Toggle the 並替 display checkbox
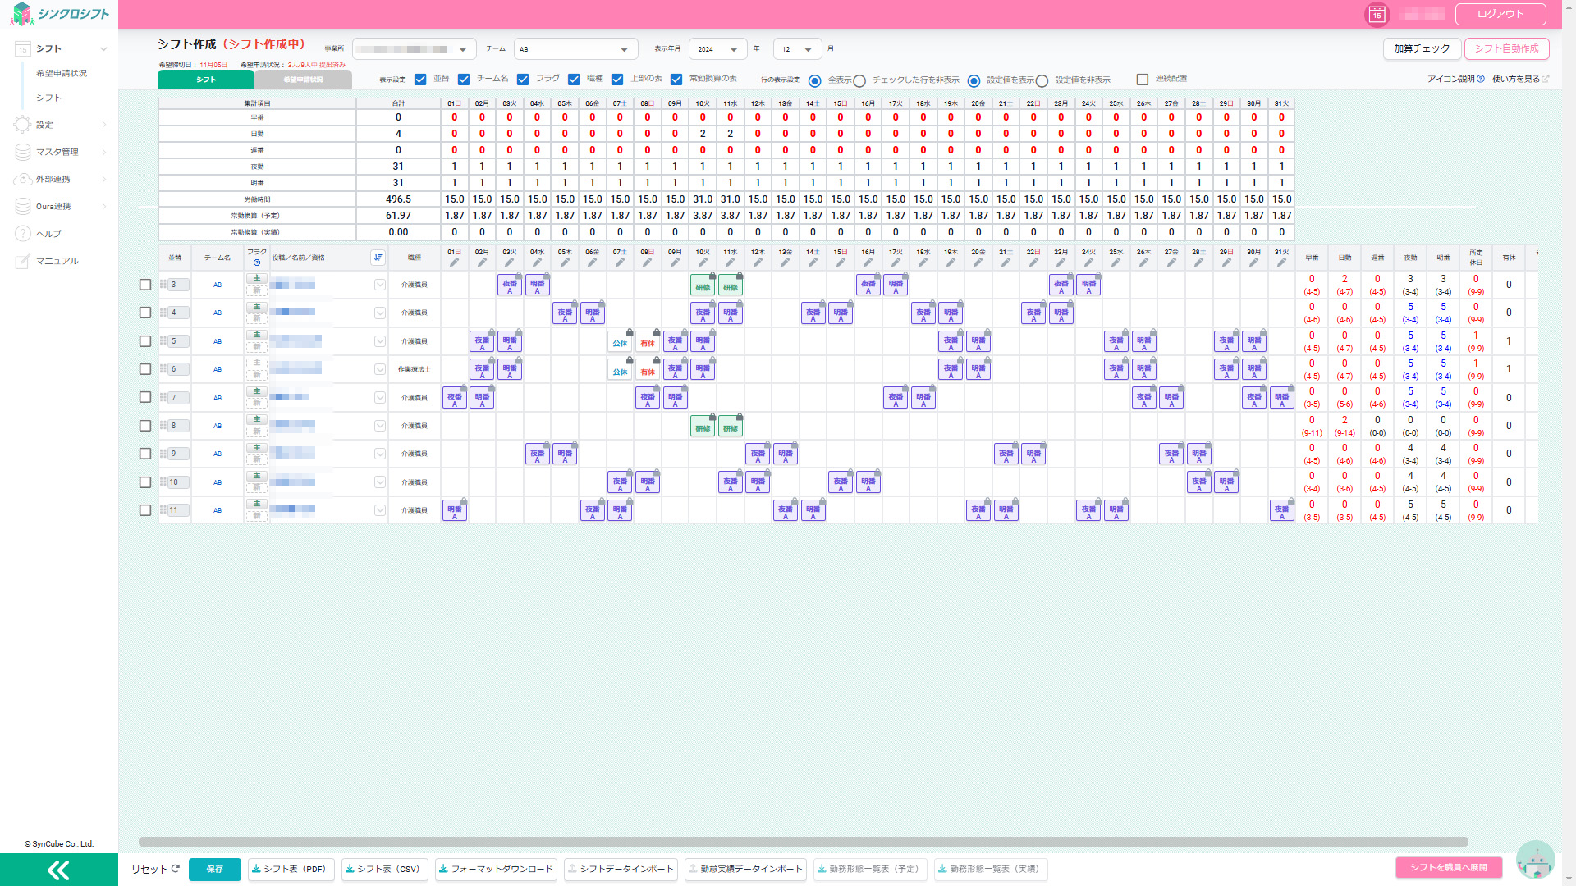1576x886 pixels. [x=420, y=80]
